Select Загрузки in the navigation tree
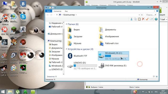The image size is (168, 94). click(x=54, y=52)
